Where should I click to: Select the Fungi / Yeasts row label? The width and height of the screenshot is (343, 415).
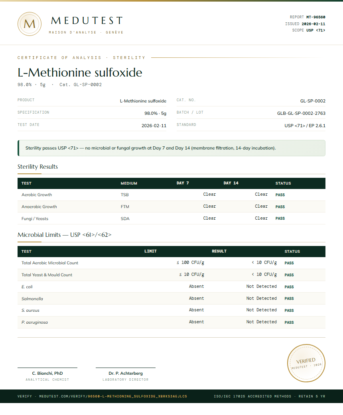[35, 218]
